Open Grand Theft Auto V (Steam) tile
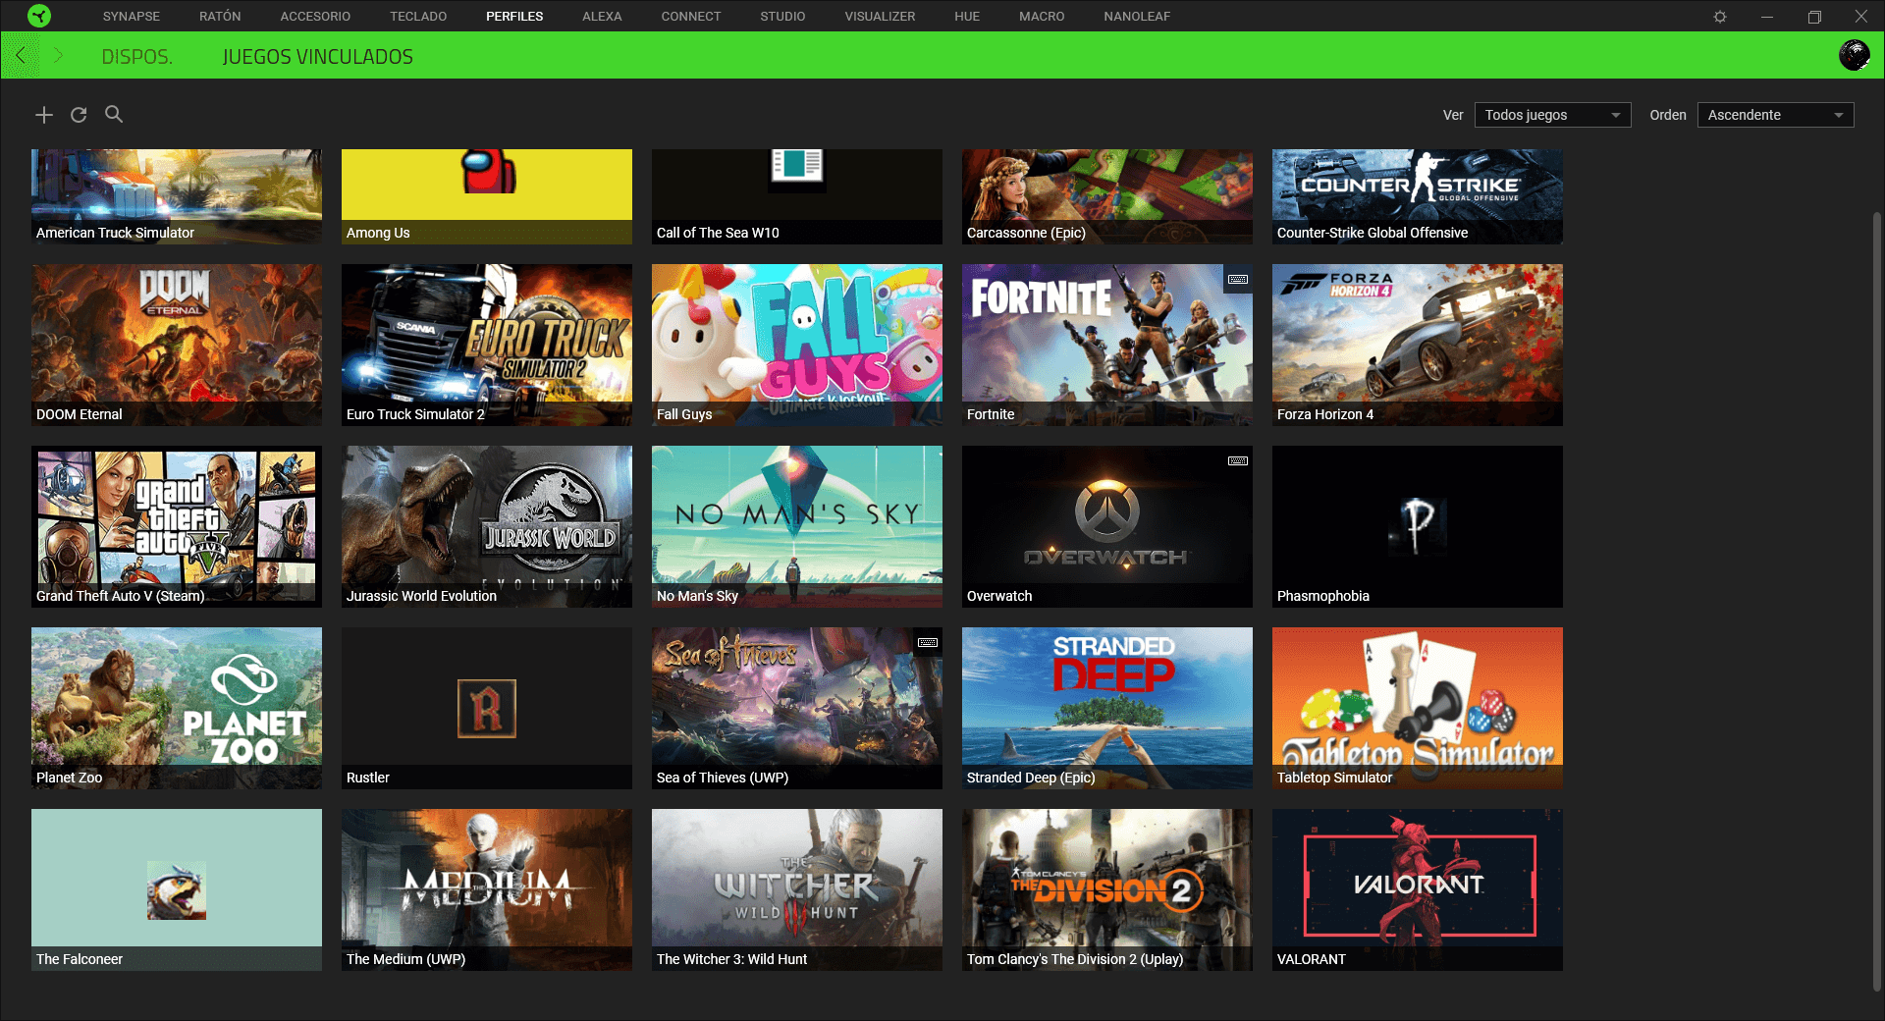This screenshot has width=1885, height=1021. point(177,526)
